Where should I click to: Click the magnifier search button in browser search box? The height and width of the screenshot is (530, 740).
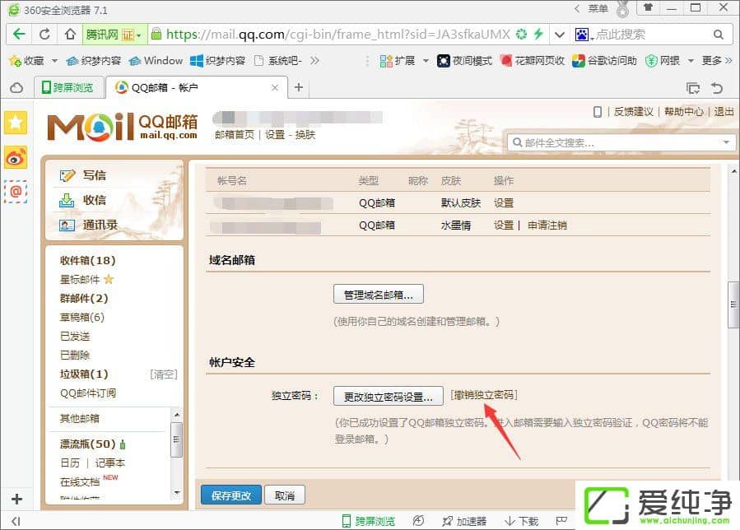[719, 35]
